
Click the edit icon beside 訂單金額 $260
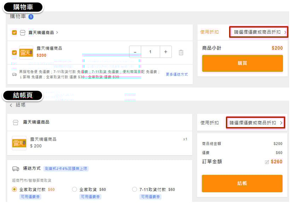click(x=267, y=162)
